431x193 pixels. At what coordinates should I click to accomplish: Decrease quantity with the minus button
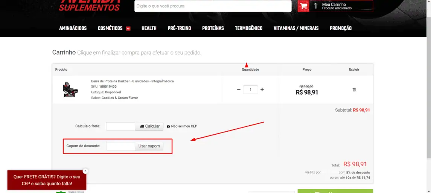pos(239,90)
